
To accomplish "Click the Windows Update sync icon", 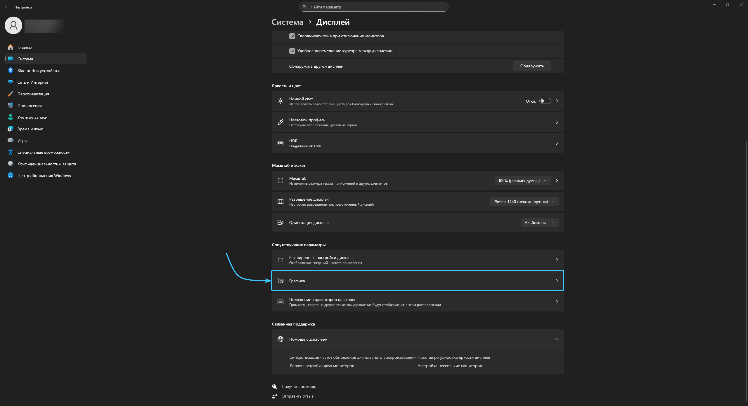I will tap(11, 176).
